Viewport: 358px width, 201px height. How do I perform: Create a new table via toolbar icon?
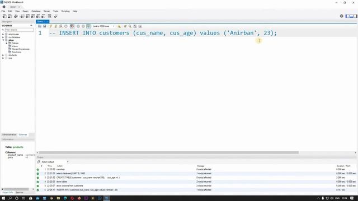(27, 16)
